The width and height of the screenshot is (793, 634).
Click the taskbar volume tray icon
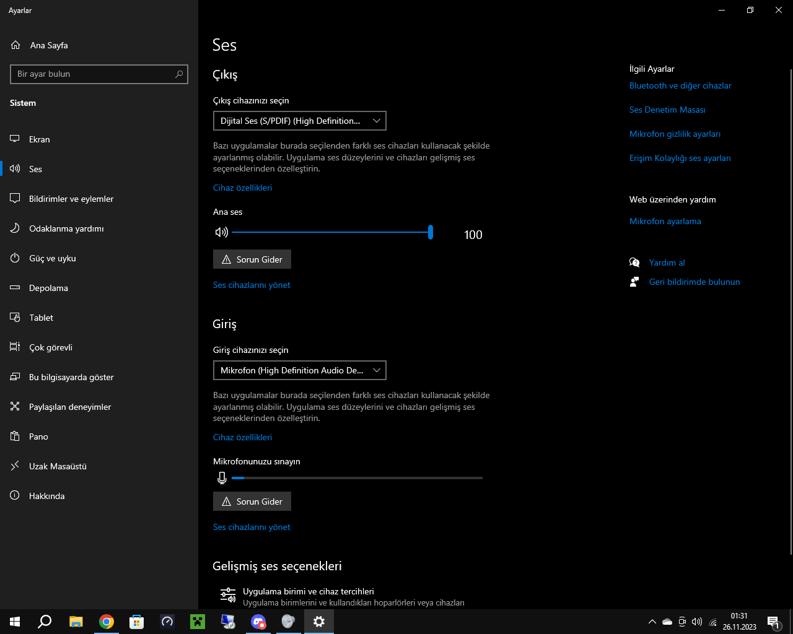(x=697, y=622)
